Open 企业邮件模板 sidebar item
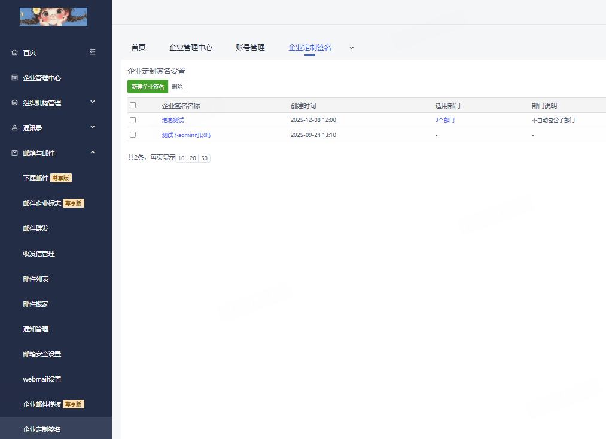The image size is (606, 439). coord(42,404)
